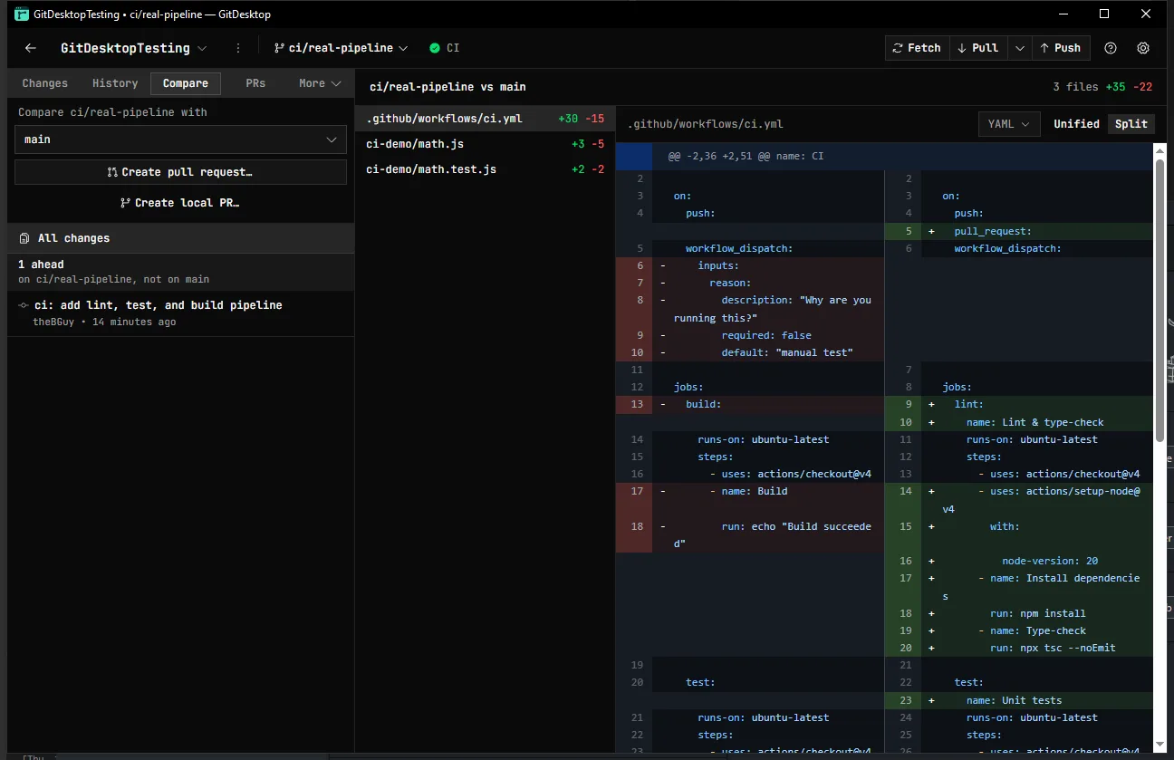The image size is (1174, 760).
Task: Open GitDesktopTesting repository dropdown
Action: click(133, 48)
